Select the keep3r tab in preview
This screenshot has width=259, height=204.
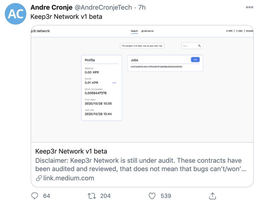pos(134,31)
